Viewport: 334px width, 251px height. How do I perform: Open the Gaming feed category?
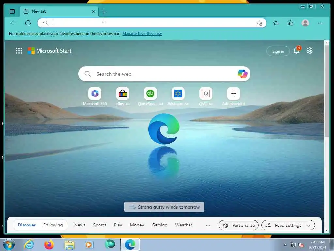(x=159, y=225)
